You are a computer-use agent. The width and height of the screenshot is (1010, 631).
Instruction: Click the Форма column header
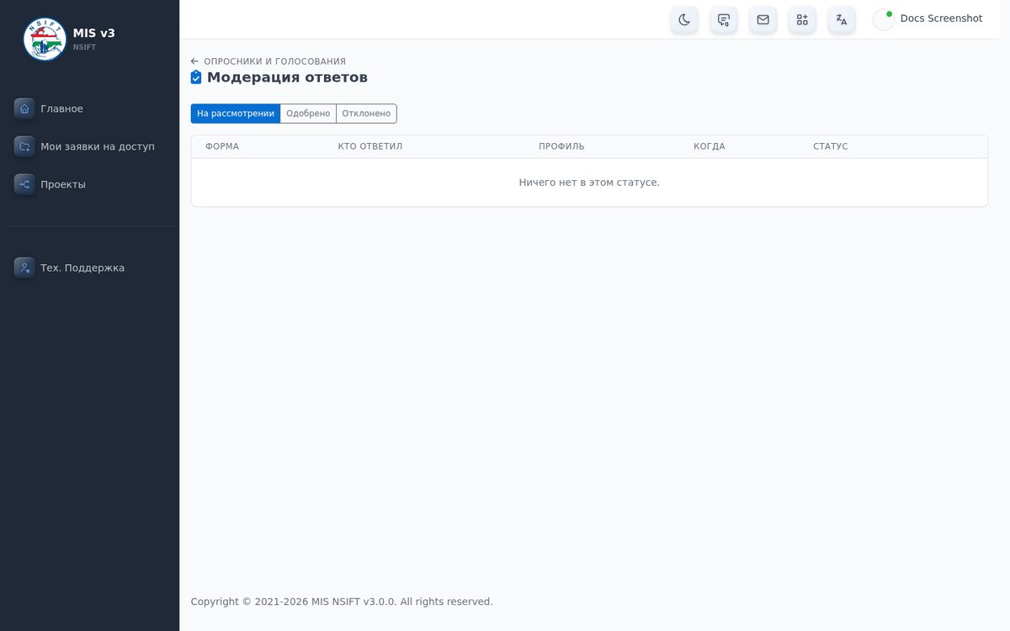[x=222, y=146]
